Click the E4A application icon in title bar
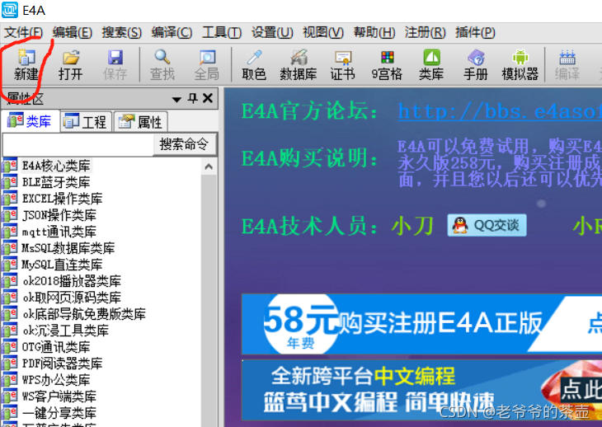This screenshot has width=602, height=427. coord(10,10)
